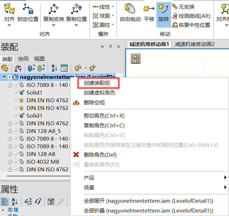Viewport: 229px width, 216px height.
Task: Choose 全部展开 for nagyonelmentettem.iam
Action: (148, 201)
